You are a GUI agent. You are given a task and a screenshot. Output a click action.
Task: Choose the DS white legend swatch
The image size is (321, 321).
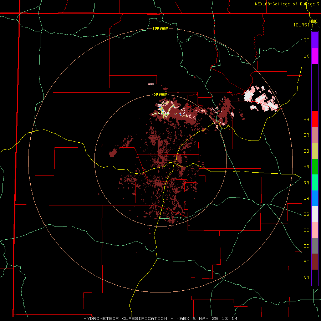[315, 214]
